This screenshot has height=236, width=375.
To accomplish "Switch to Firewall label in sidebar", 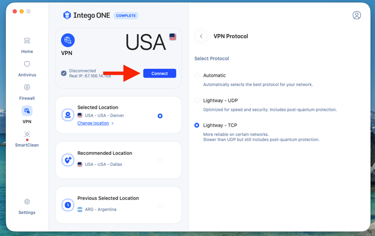I will coord(27,98).
